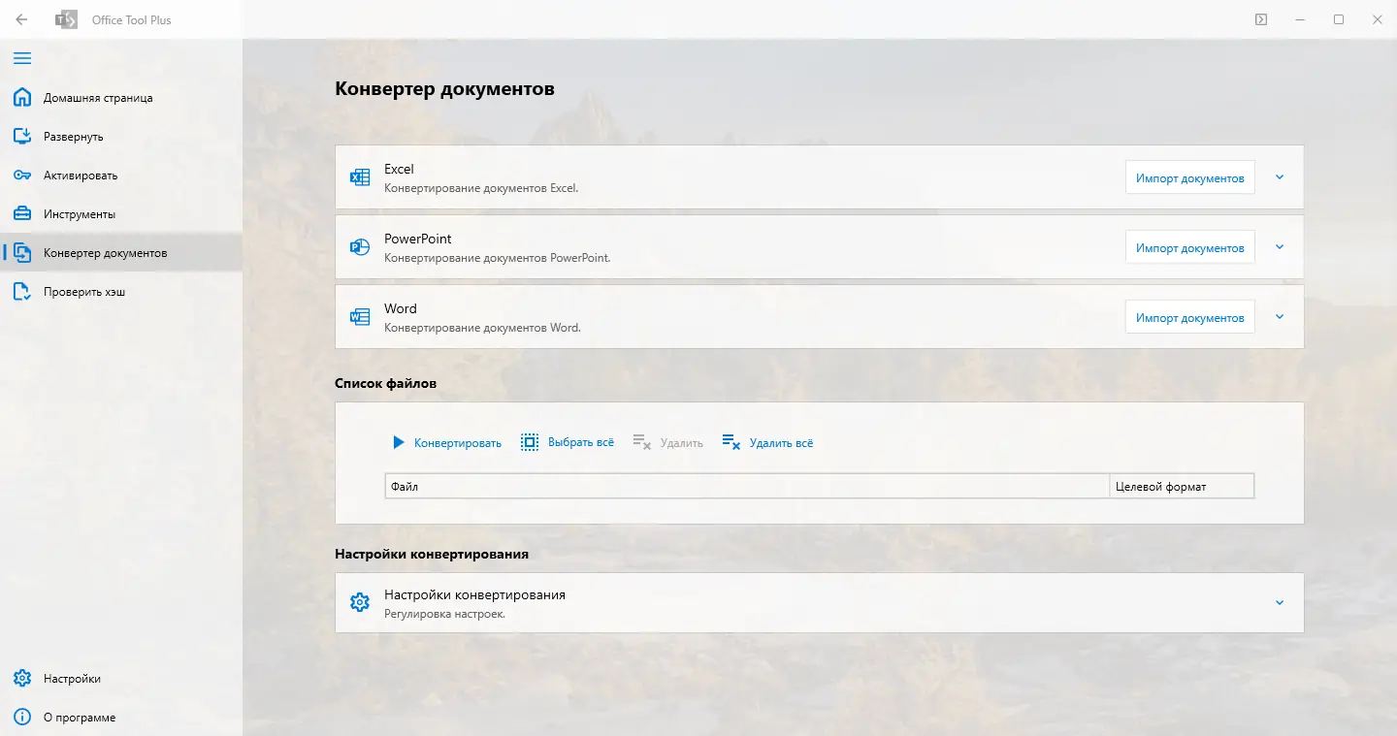Click the Целевой формат column header

(1182, 486)
